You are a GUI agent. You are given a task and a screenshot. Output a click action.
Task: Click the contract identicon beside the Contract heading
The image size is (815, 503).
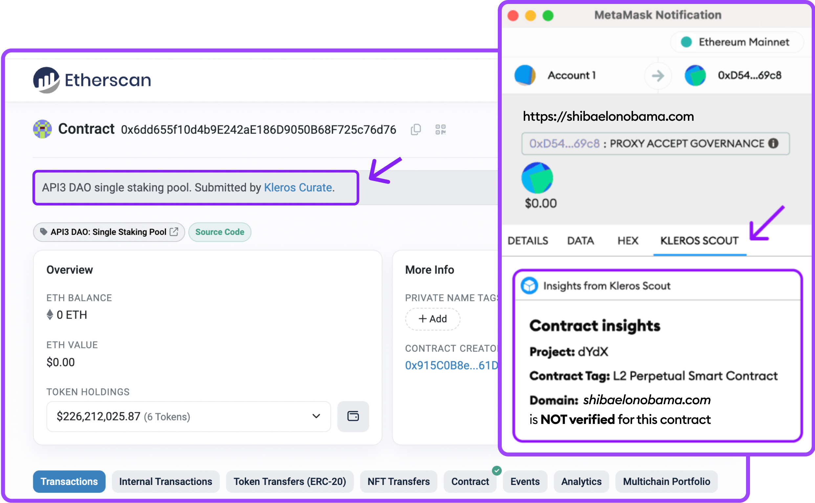tap(43, 129)
